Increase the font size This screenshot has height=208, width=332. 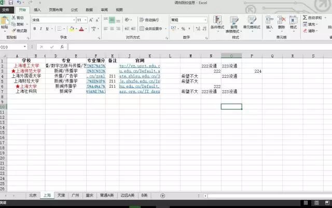(91, 20)
